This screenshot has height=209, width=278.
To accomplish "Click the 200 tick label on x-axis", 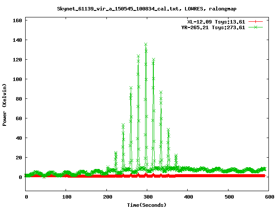I will (106, 197).
